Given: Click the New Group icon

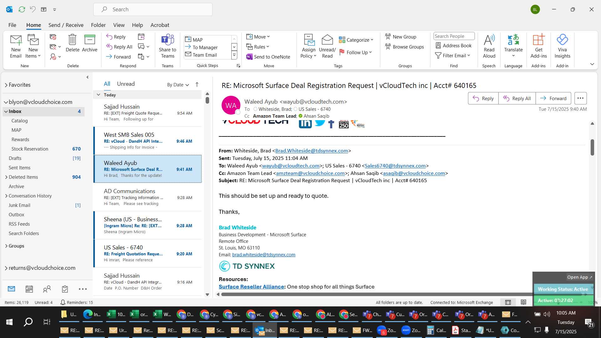Looking at the screenshot, I should point(401,37).
